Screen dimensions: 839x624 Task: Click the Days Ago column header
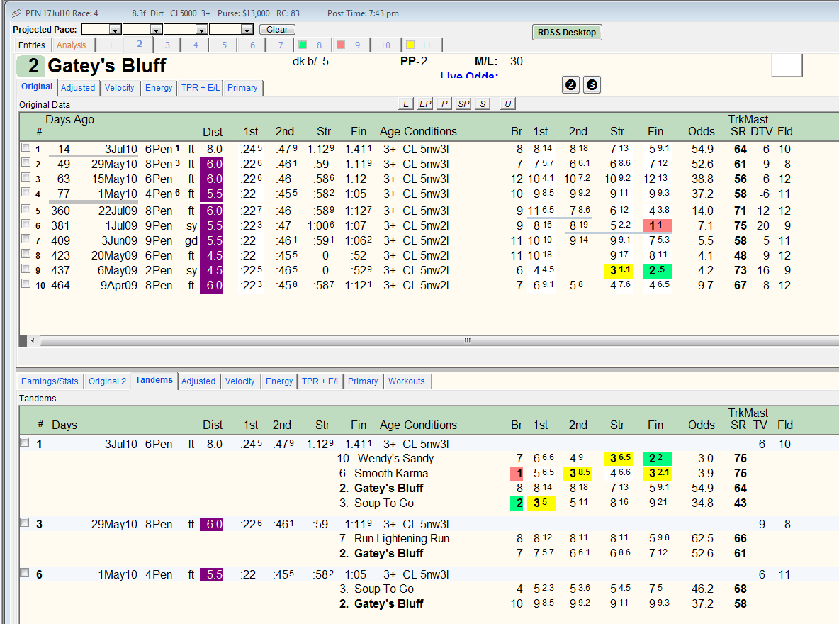(69, 119)
